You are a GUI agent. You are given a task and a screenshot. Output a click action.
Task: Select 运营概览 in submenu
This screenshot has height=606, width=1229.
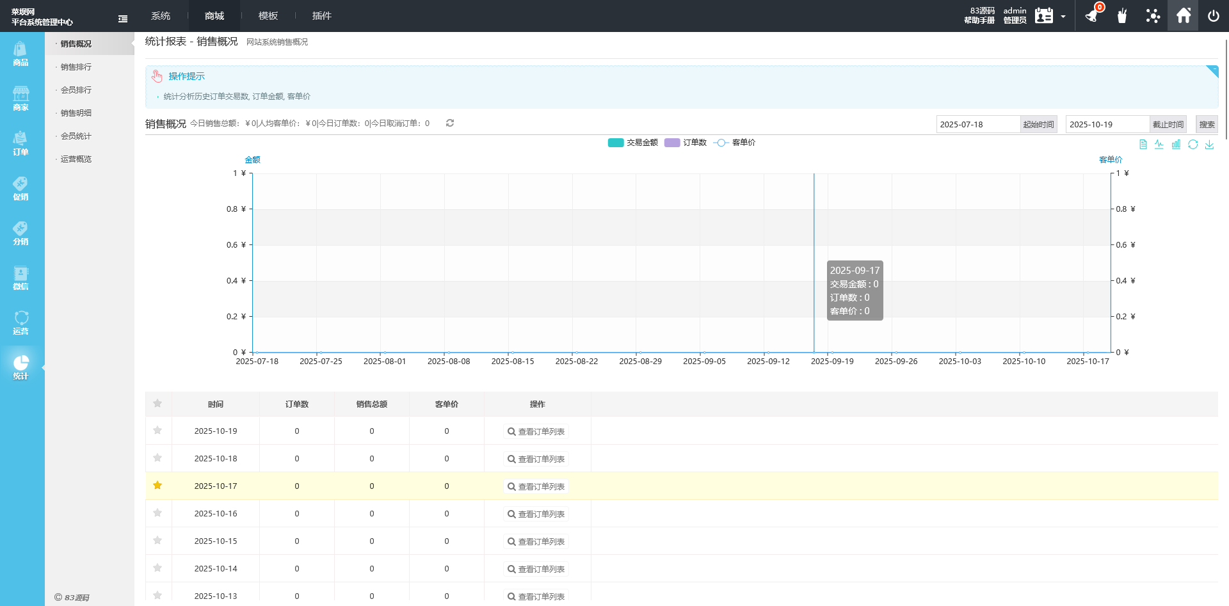pos(76,159)
